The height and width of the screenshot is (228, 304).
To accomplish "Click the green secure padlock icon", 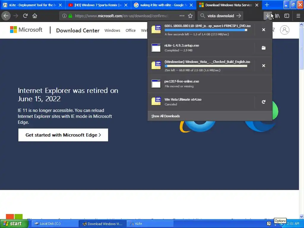I will (x=70, y=16).
